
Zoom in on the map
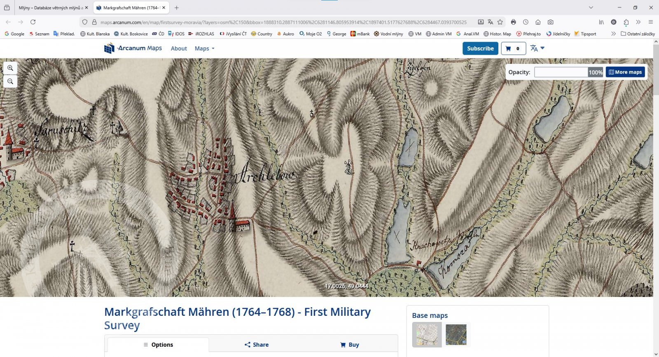[10, 68]
